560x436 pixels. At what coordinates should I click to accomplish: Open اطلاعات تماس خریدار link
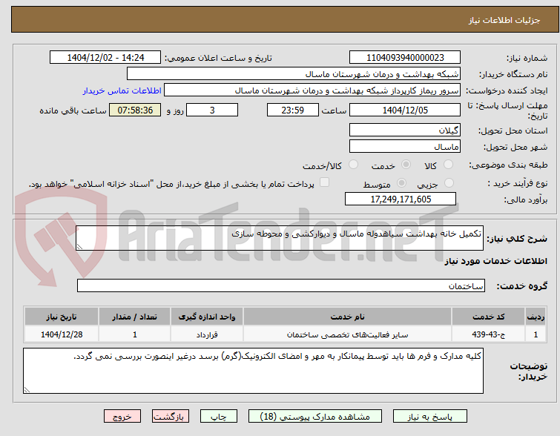click(x=122, y=90)
